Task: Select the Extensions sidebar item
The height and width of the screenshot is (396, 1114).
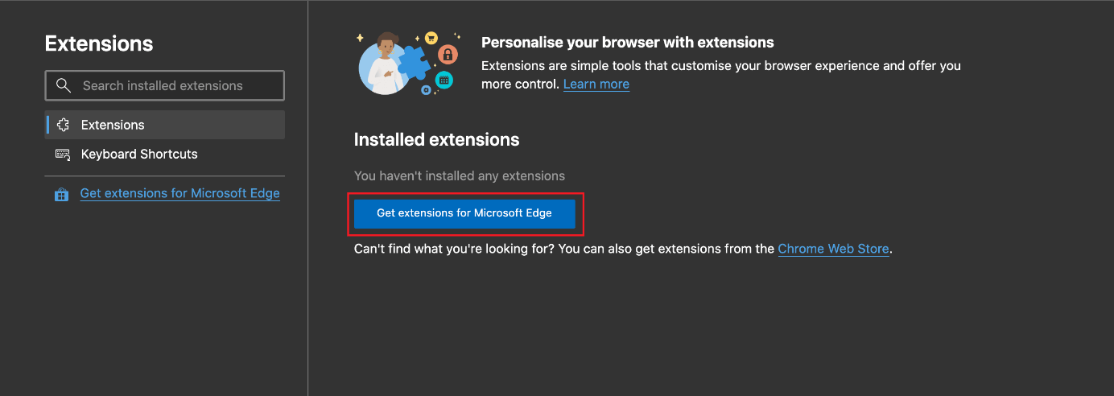Action: click(x=164, y=125)
